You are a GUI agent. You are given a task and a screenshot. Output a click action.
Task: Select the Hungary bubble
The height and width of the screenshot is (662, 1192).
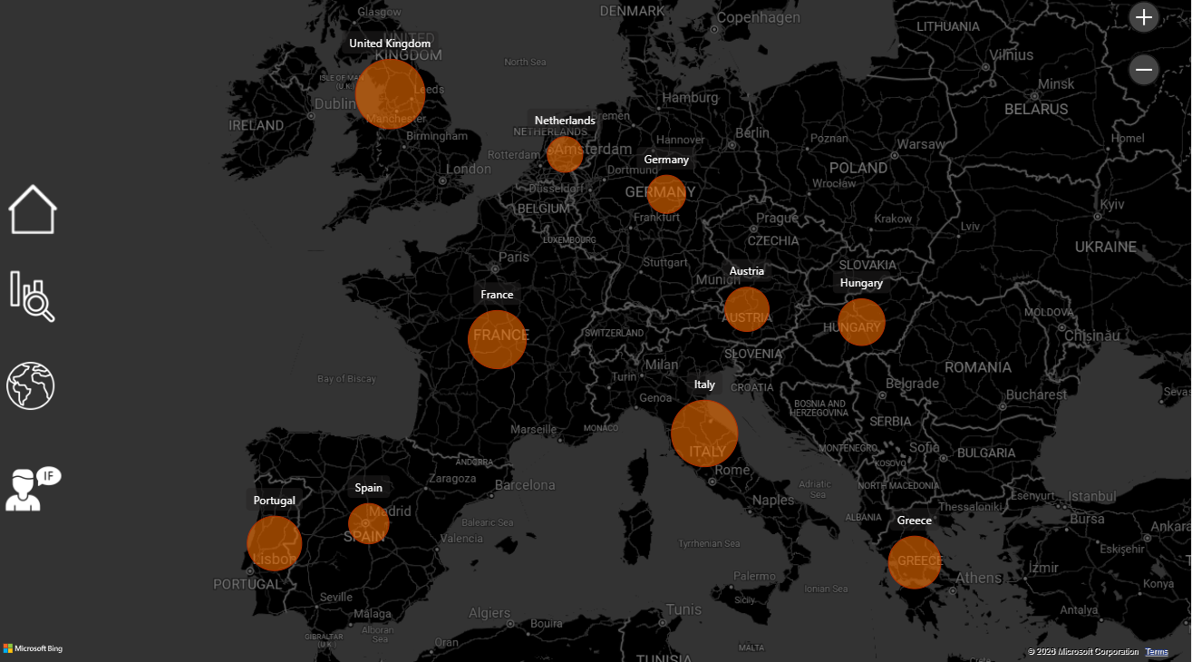coord(861,322)
